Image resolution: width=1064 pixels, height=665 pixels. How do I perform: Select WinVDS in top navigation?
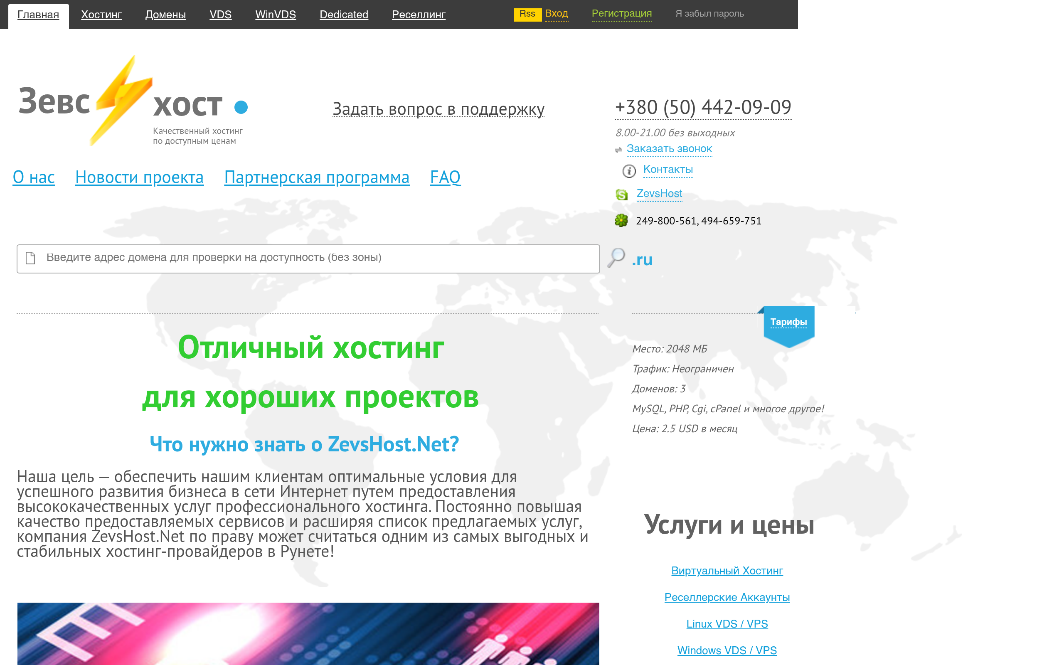pyautogui.click(x=275, y=15)
